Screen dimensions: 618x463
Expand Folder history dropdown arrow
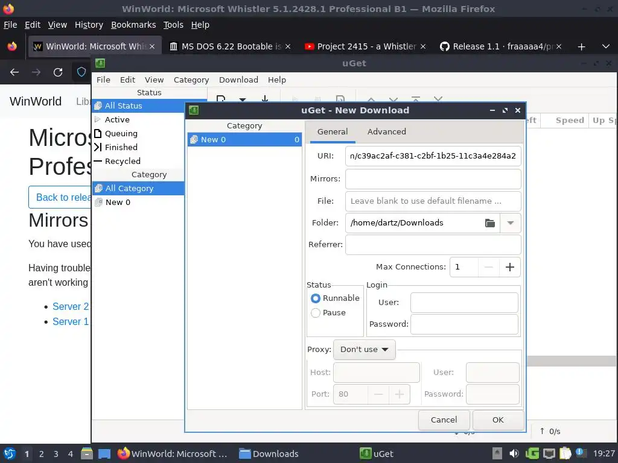511,223
